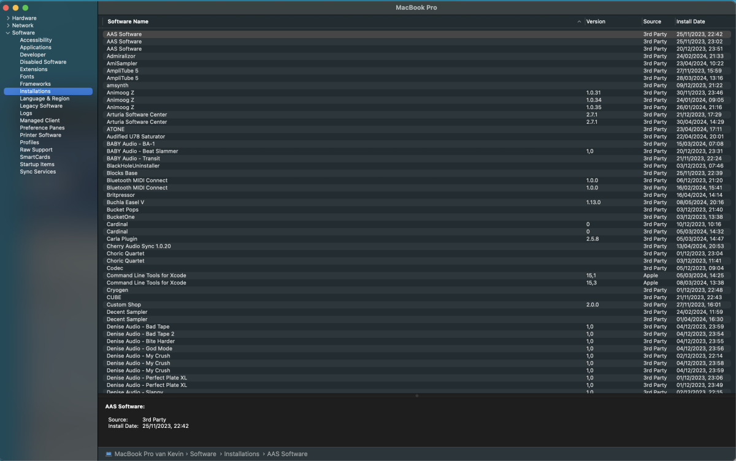Open Language & Region in the sidebar
This screenshot has width=736, height=461.
[x=44, y=99]
